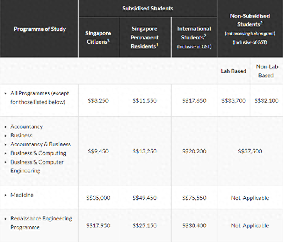Click the "Singapore Permanent Residents" column header
The height and width of the screenshot is (242, 283).
(x=144, y=38)
